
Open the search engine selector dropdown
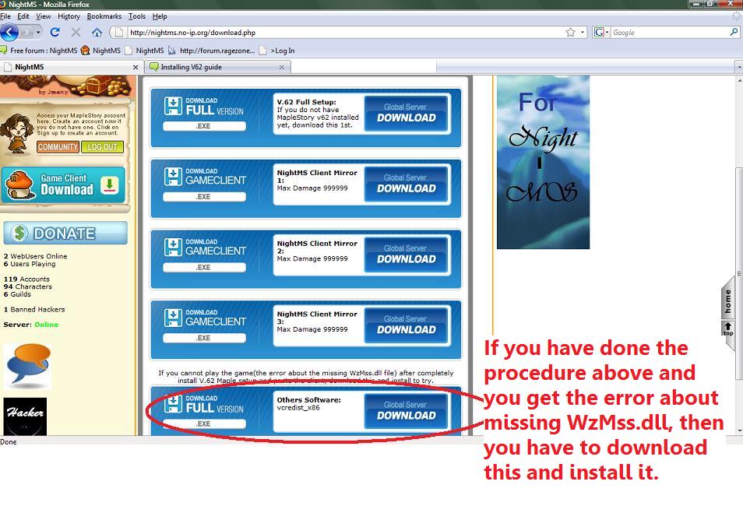tap(600, 32)
